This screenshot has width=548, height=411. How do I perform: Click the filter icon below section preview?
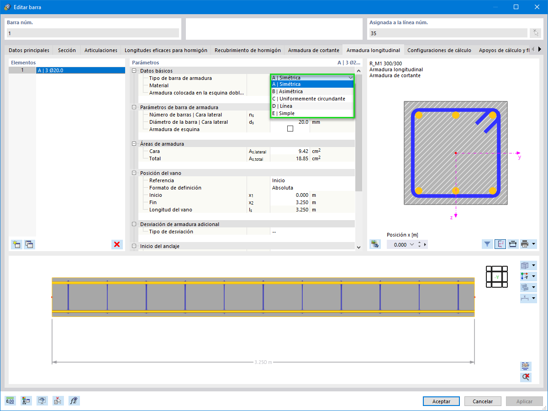[487, 244]
